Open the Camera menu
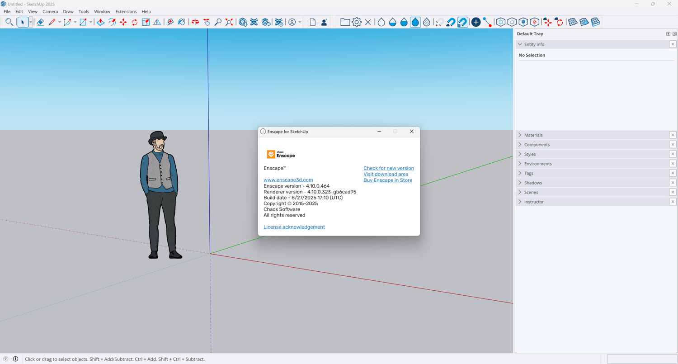This screenshot has width=678, height=364. (50, 12)
